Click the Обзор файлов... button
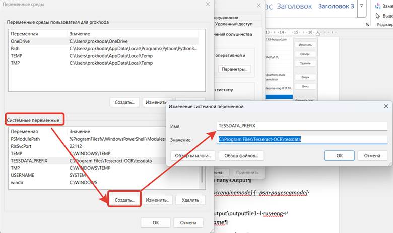Viewport: 393px width, 233px height. 241,155
